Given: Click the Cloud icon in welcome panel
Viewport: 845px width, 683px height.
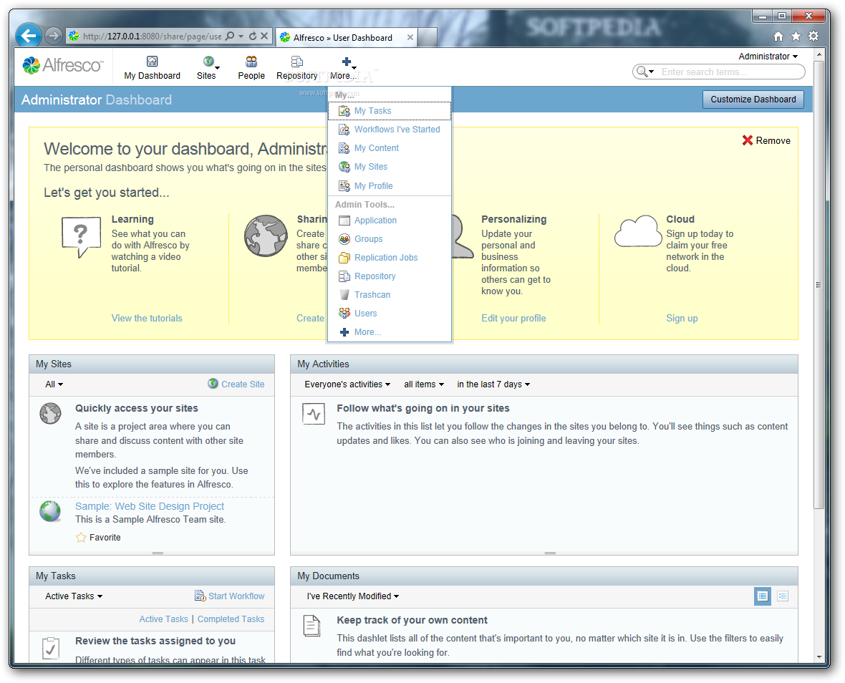Looking at the screenshot, I should [x=638, y=232].
